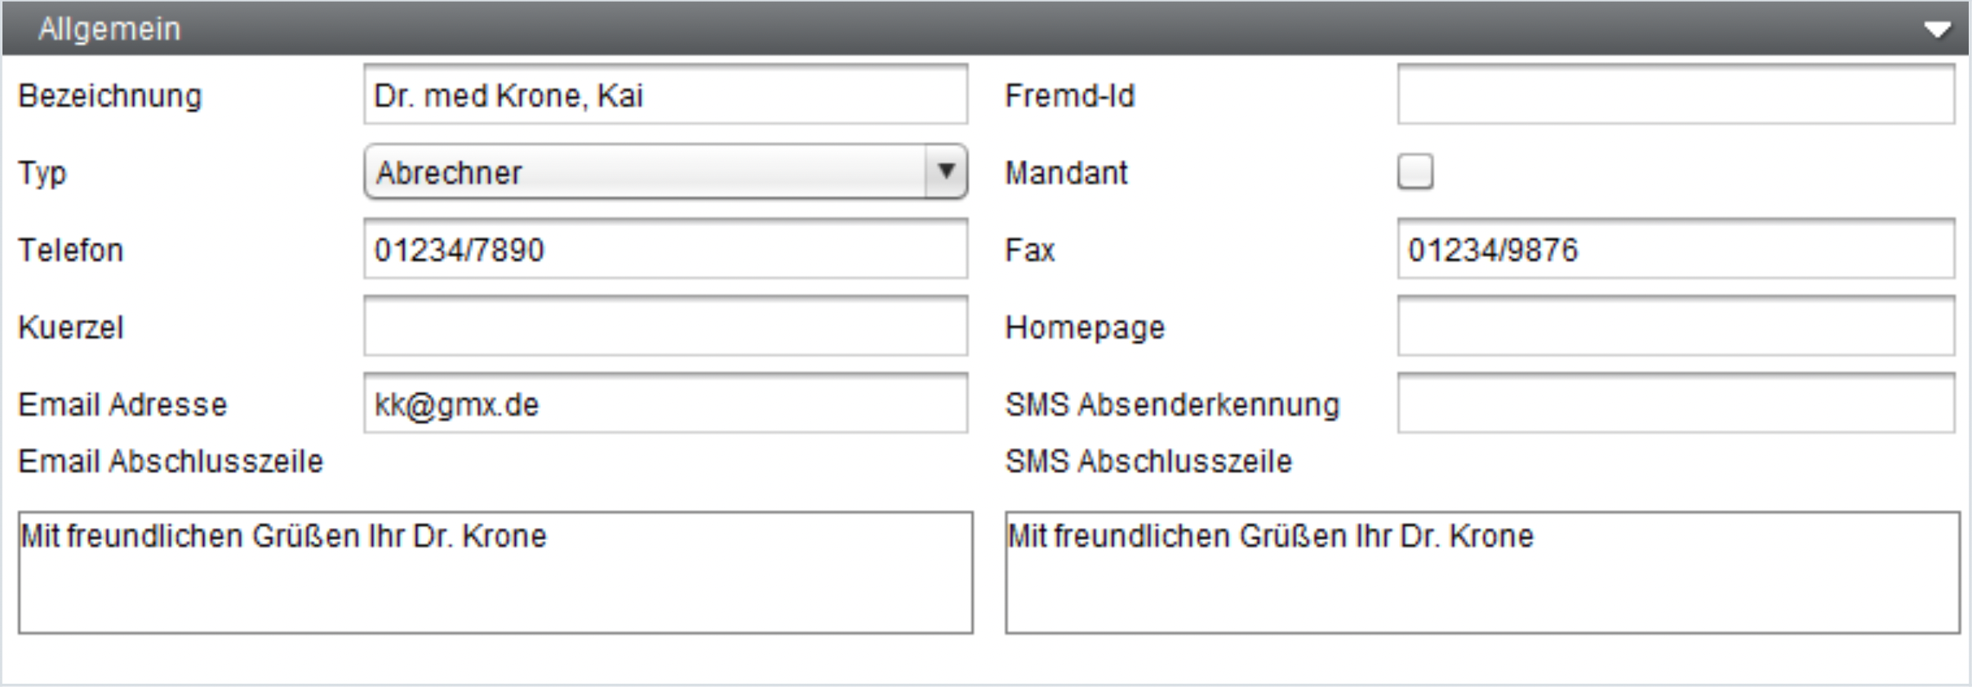
Task: Click inside the Email Abschlusszeile text area
Action: pyautogui.click(x=495, y=573)
